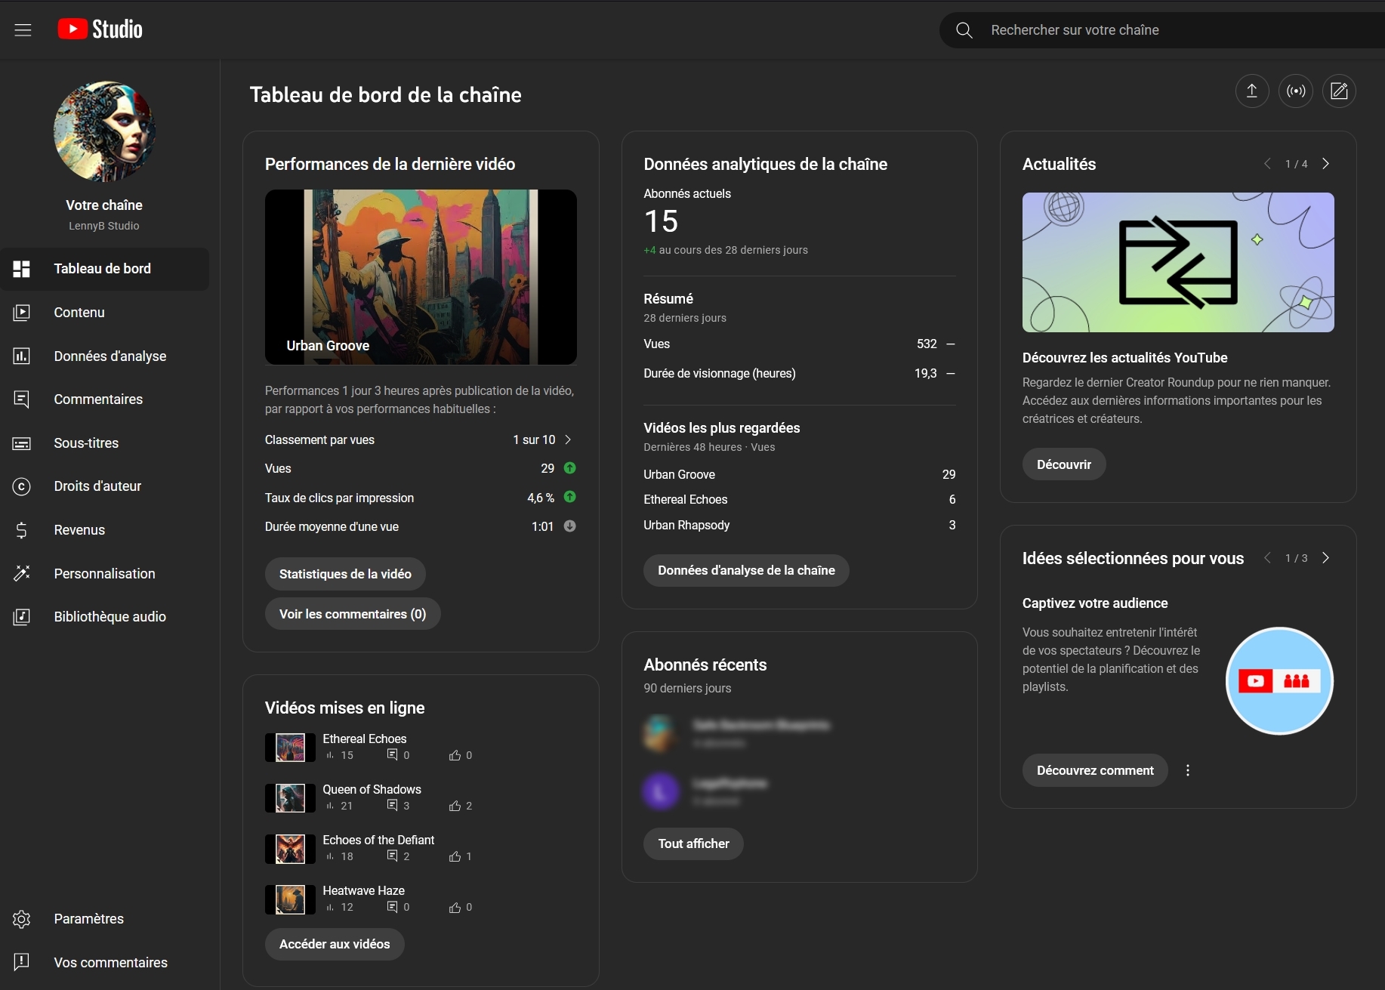The height and width of the screenshot is (990, 1385).
Task: Click the upload video icon
Action: [x=1251, y=91]
